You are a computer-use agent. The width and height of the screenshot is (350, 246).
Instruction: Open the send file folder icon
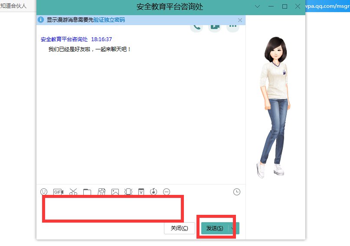click(87, 192)
